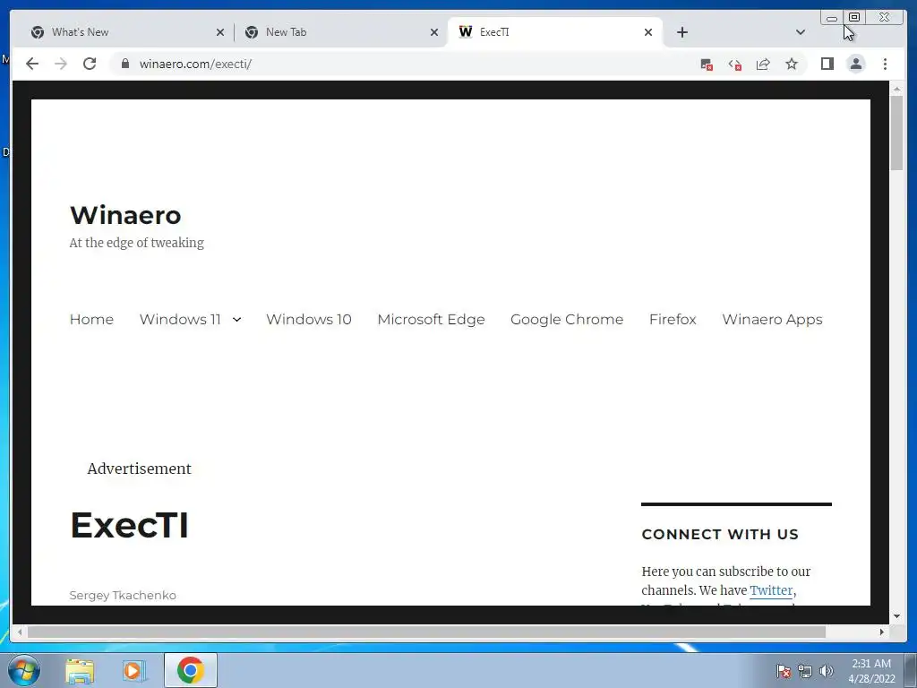Click the blocked pop-ups indicator in the address bar
Image resolution: width=917 pixels, height=688 pixels.
[x=707, y=64]
